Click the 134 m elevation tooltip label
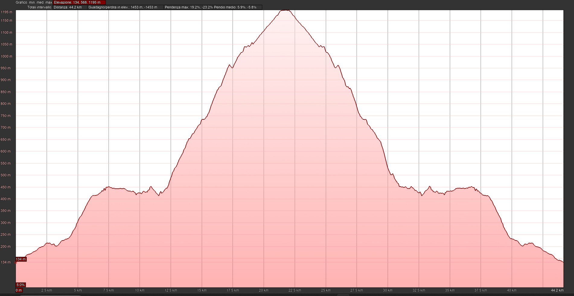The width and height of the screenshot is (574, 296). (x=21, y=259)
